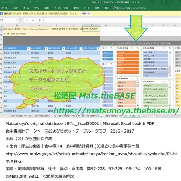The width and height of the screenshot is (181, 181).
Task: Open the filter dropdown in column S header
Action: click(x=81, y=49)
